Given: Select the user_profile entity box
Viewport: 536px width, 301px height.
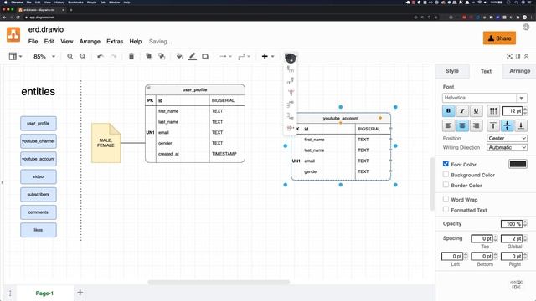Looking at the screenshot, I should 39,123.
